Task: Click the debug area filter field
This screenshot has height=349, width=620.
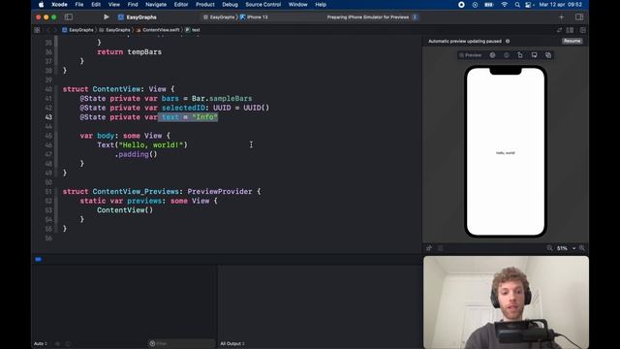Action: (182, 343)
